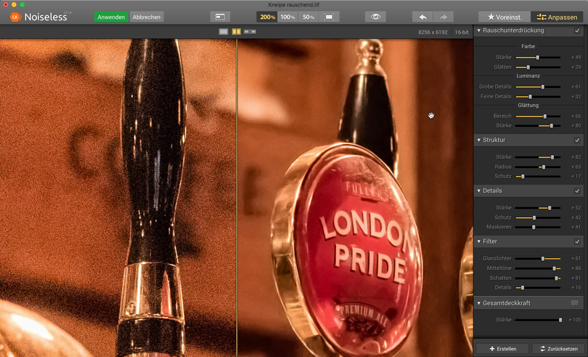The image size is (588, 357).
Task: Click the +100 Gesamtdeckkraft value
Action: pyautogui.click(x=574, y=320)
